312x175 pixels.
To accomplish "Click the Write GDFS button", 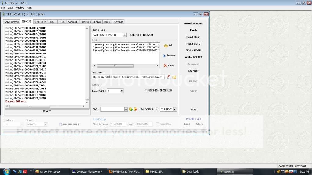I will 193,51.
